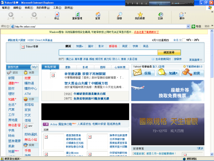The height and width of the screenshot is (161, 214).
Task: Open Favorites star icon in the toolbar
Action: tap(140, 14)
